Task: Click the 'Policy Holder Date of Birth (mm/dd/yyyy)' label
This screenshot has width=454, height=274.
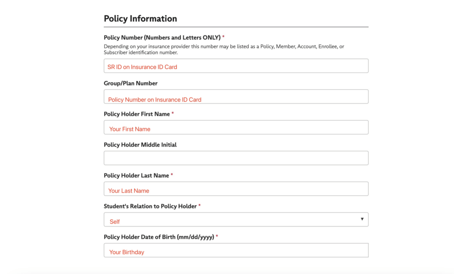Action: 159,237
